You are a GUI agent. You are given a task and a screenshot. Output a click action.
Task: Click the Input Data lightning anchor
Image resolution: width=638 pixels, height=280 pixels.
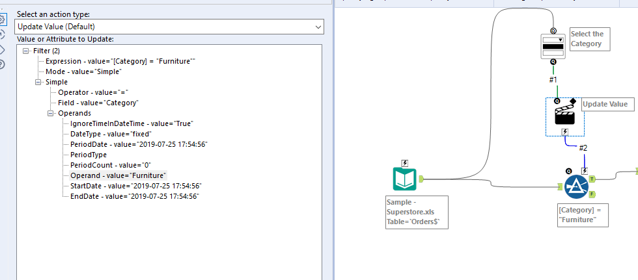[405, 163]
